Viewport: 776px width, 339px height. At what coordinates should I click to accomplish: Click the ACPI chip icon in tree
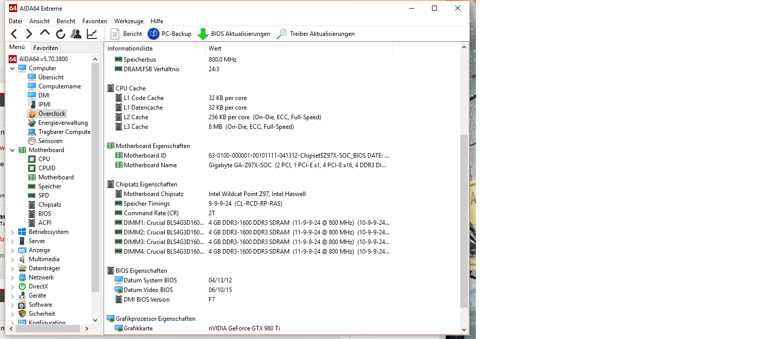click(x=32, y=223)
